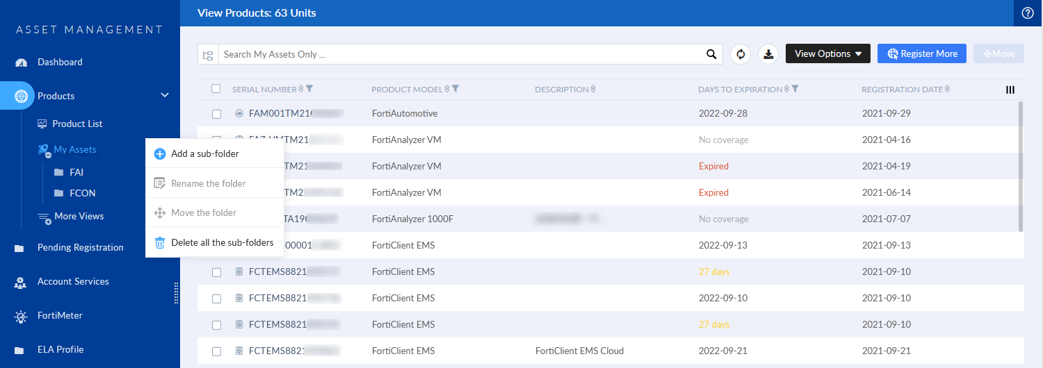The image size is (1043, 368).
Task: Click the FortiClient EMS Cloud description
Action: click(x=579, y=351)
